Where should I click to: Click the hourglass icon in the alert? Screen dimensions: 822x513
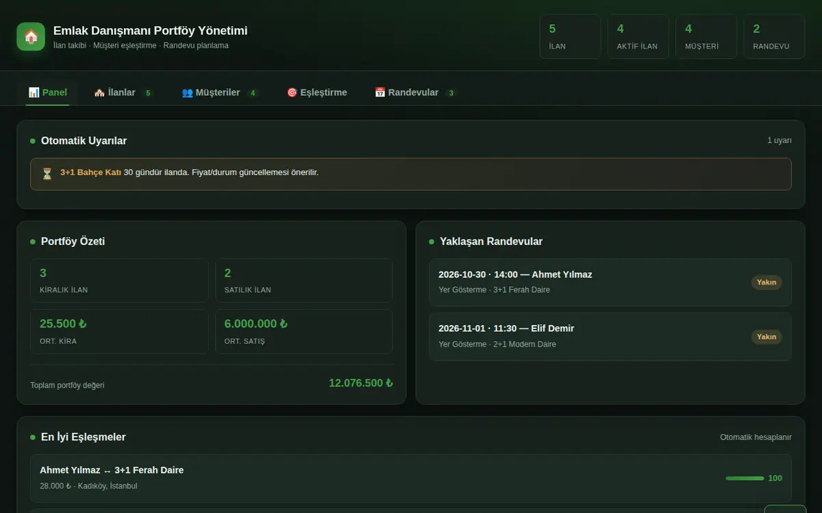point(47,174)
